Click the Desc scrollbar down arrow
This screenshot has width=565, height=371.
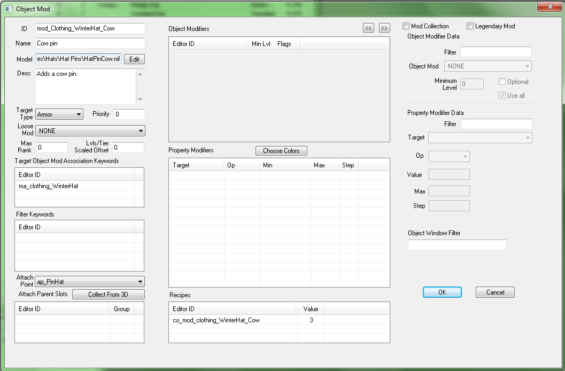[x=141, y=99]
